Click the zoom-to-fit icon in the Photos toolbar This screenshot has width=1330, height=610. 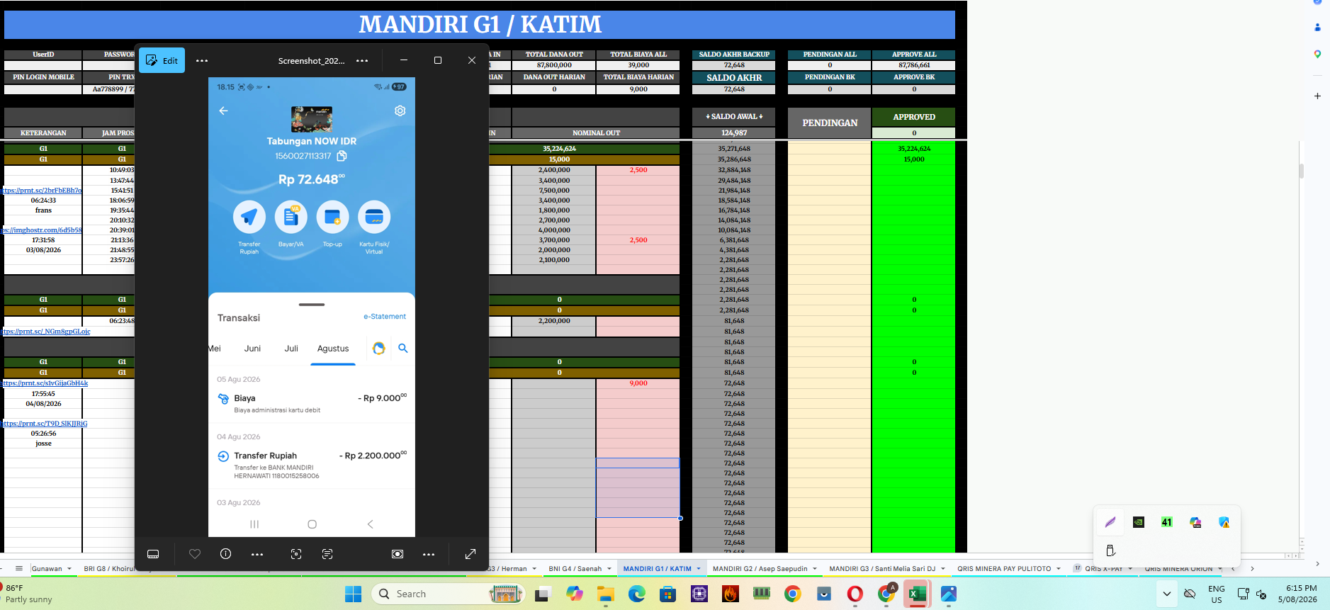(x=398, y=554)
